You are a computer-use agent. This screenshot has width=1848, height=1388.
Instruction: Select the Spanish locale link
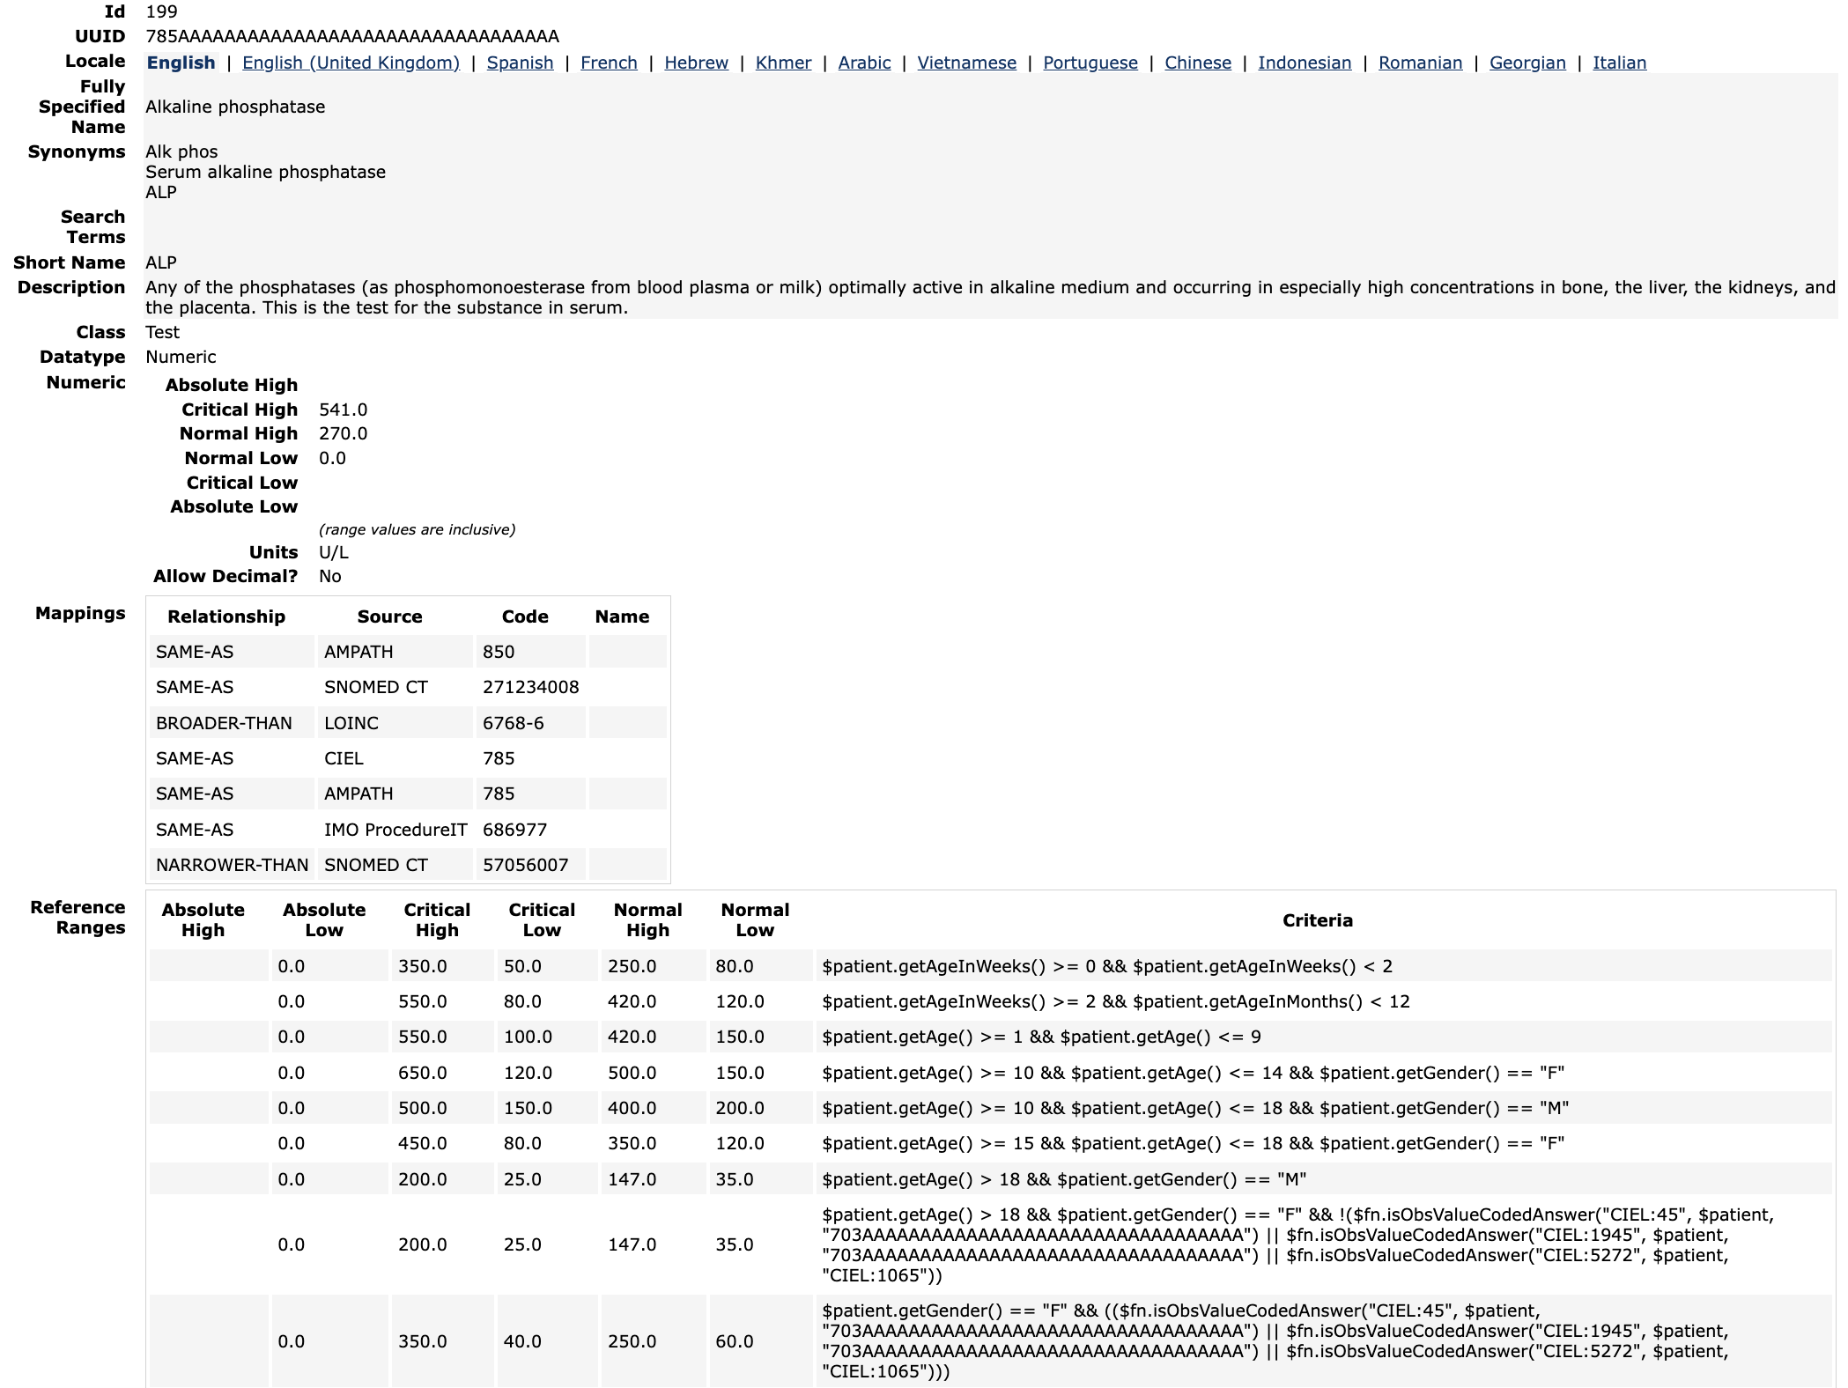520,63
